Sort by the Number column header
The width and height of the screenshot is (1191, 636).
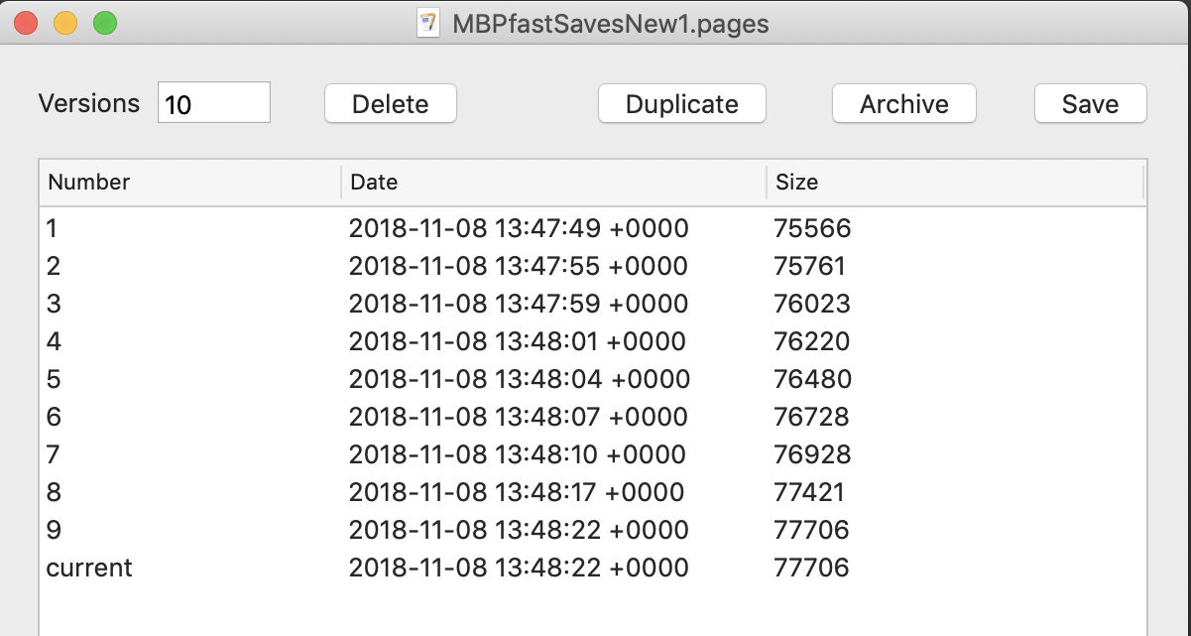click(188, 183)
